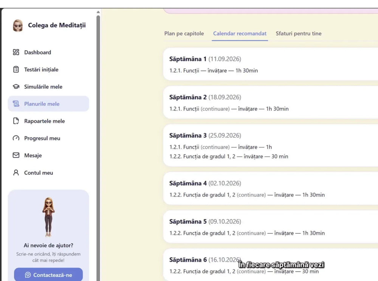Click the sidebar vertical scrollbar thumb
This screenshot has height=281, width=378.
coord(98,148)
